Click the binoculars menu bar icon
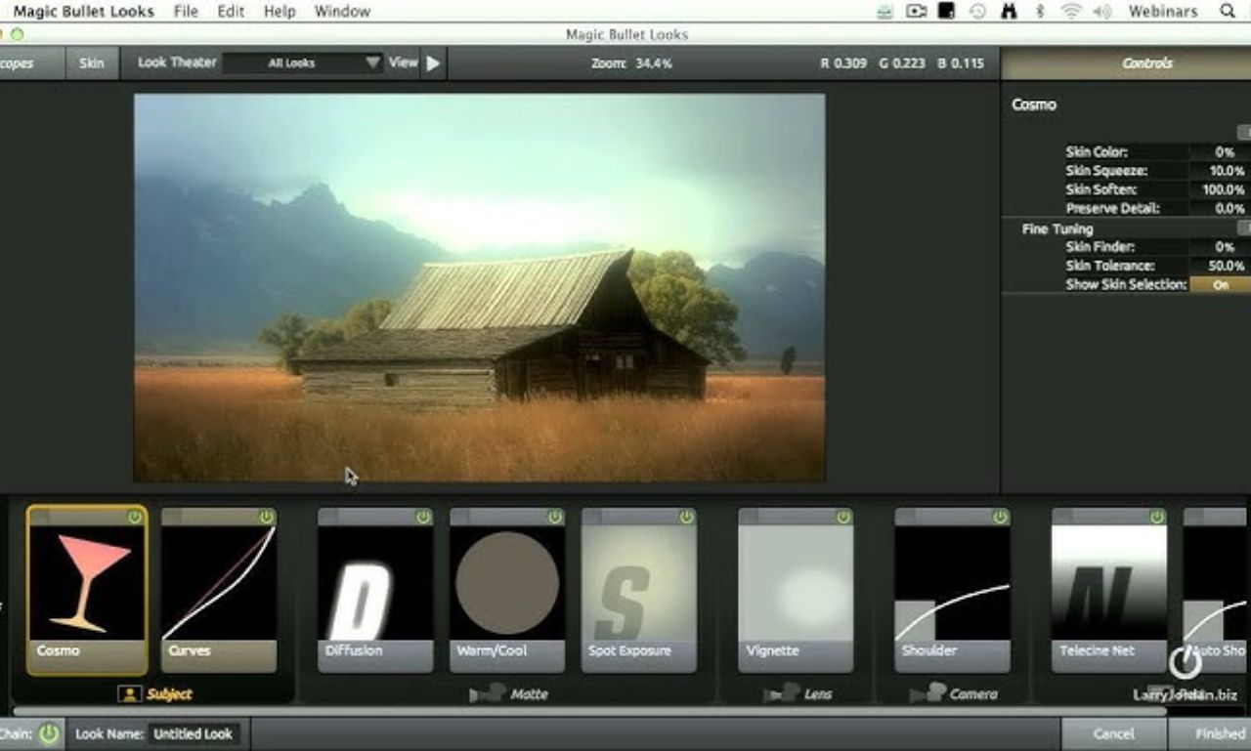The image size is (1251, 751). click(x=1010, y=12)
